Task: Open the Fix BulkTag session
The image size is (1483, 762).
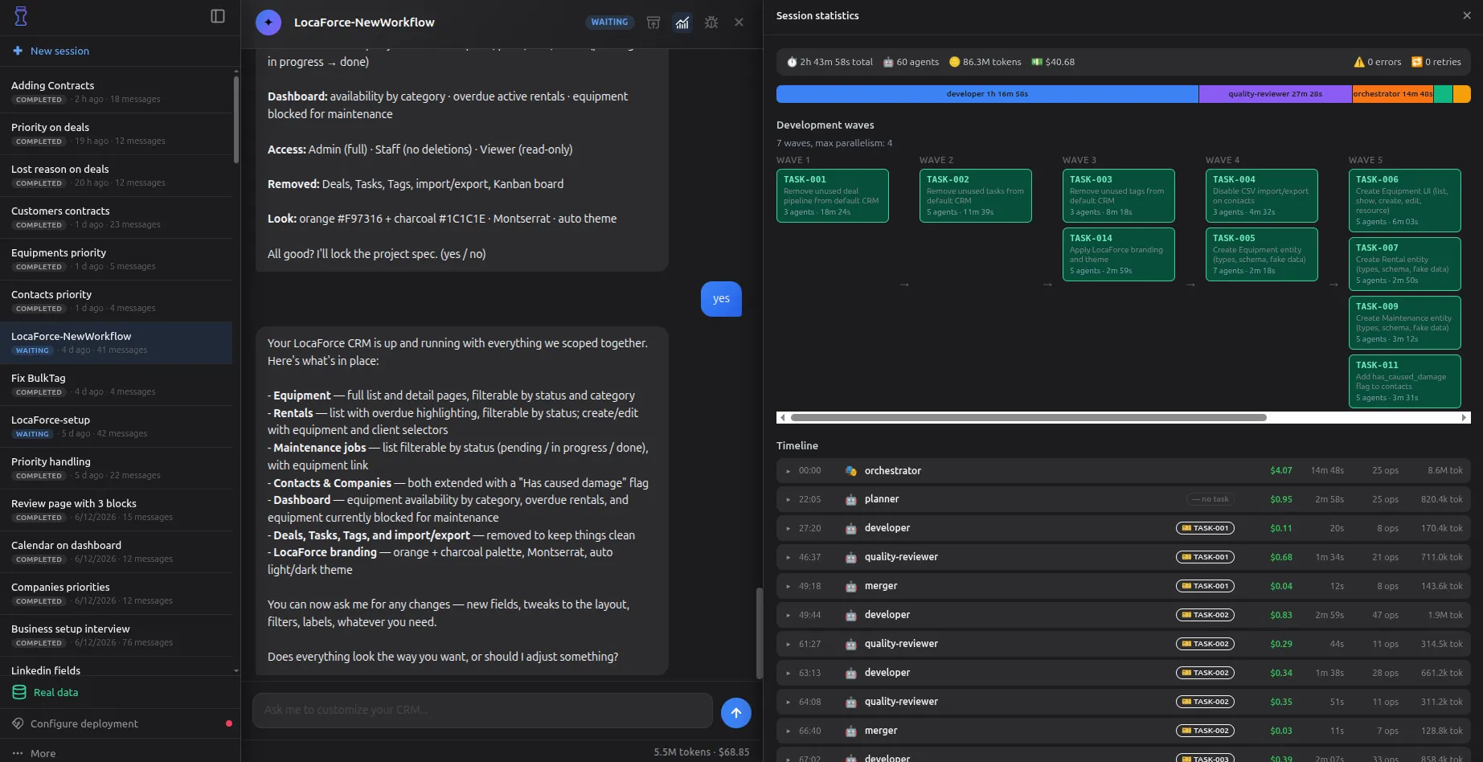Action: (x=117, y=384)
